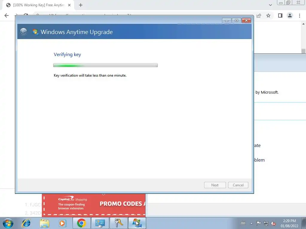Bookmark this page with star icon
Viewport: 306px width, 229px height.
pyautogui.click(x=268, y=16)
